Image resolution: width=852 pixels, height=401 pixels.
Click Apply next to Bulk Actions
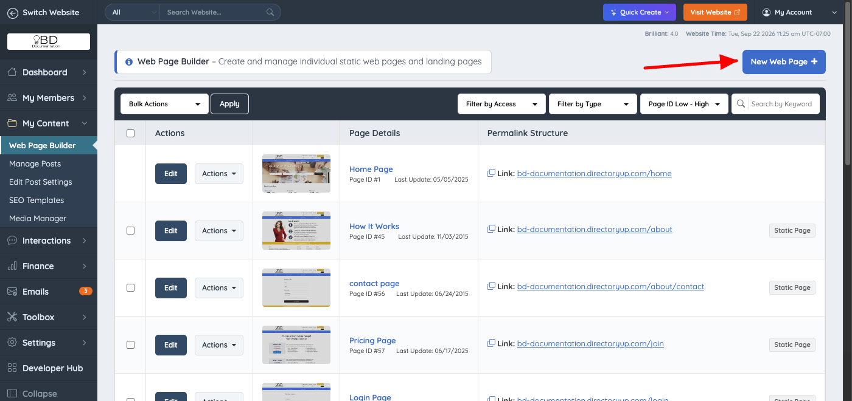pos(229,104)
